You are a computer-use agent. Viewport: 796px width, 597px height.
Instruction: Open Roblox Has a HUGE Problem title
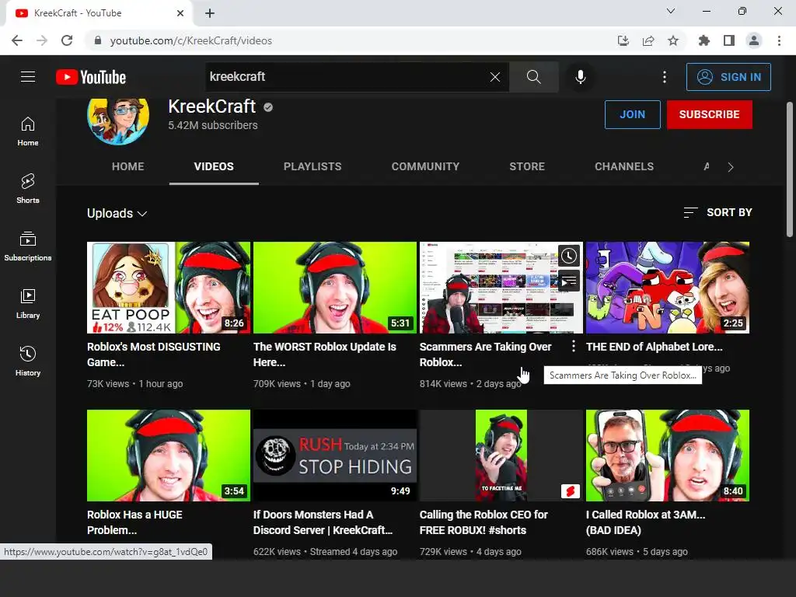tap(134, 522)
